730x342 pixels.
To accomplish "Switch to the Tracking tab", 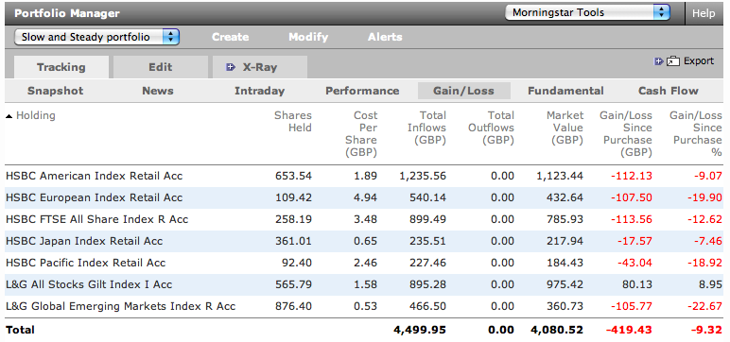I will coord(61,67).
